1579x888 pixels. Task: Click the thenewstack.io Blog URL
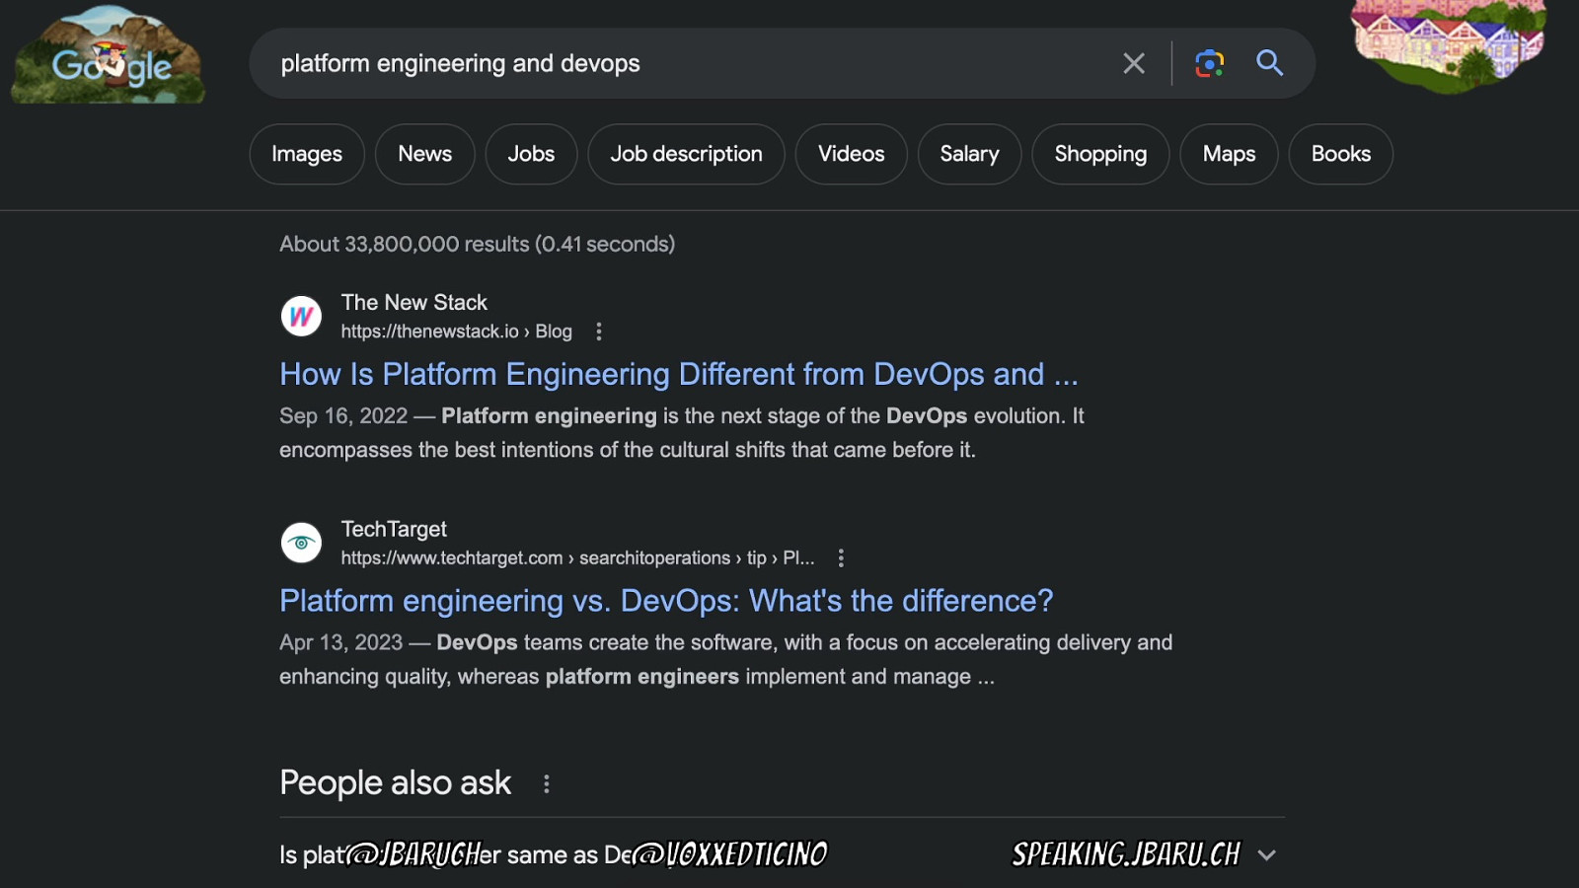tap(456, 332)
